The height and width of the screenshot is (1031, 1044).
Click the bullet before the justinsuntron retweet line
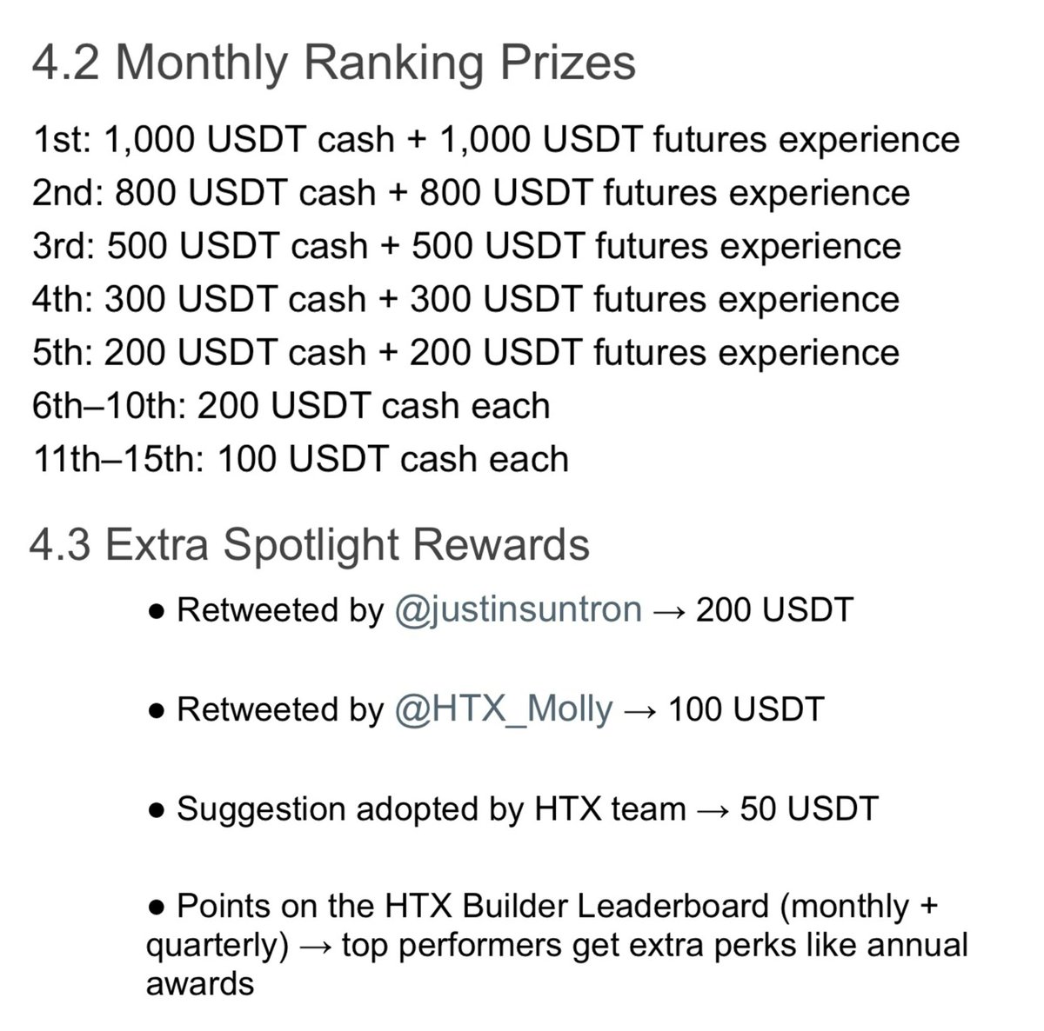157,611
